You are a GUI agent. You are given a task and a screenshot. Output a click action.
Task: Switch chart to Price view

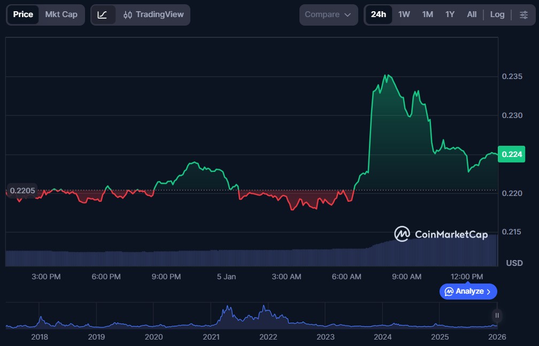tap(23, 14)
